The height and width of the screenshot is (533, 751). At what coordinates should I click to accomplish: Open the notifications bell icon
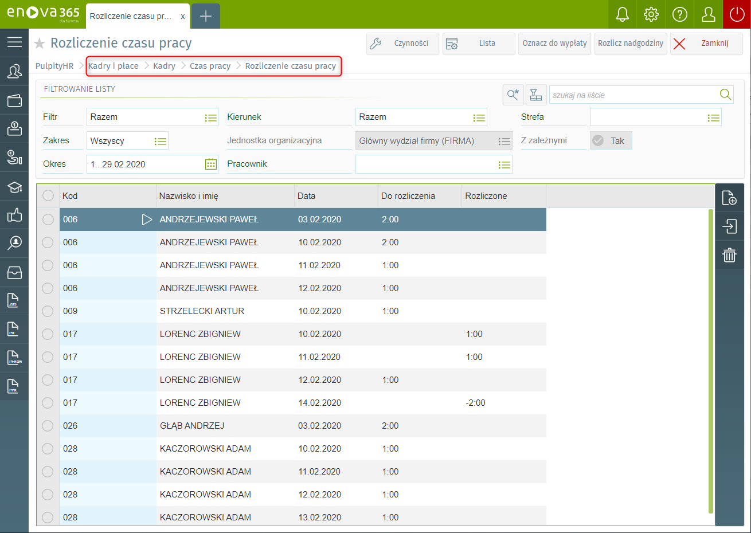(x=622, y=14)
